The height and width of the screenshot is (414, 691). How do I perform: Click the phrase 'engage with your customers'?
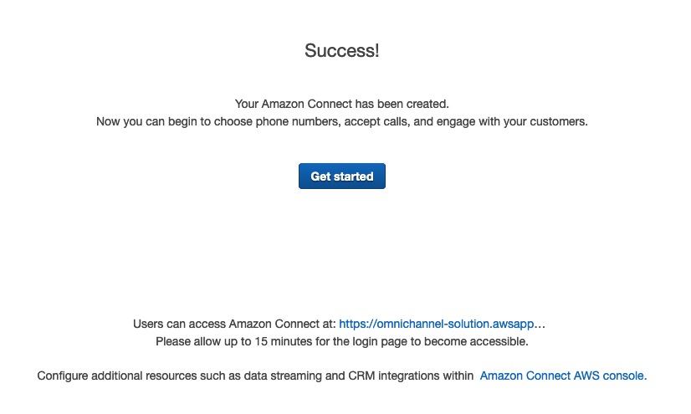point(512,121)
